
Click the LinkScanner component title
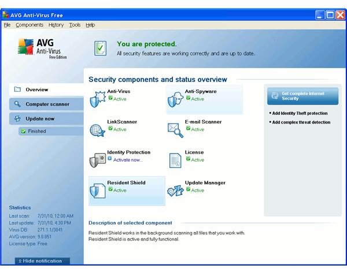click(122, 122)
